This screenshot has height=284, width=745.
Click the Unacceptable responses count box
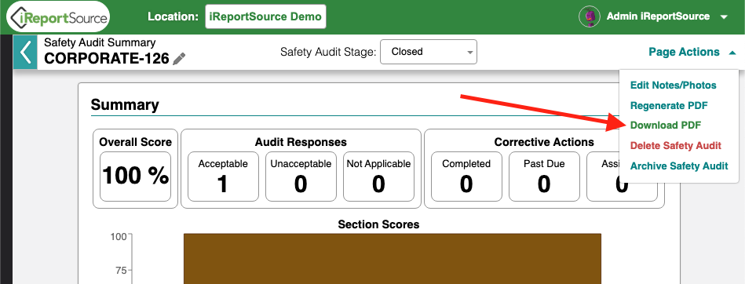(x=301, y=177)
